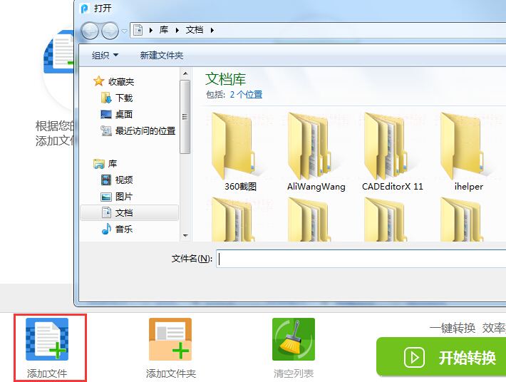
Task: Select the folder below ihelper in second row
Action: pos(462,220)
